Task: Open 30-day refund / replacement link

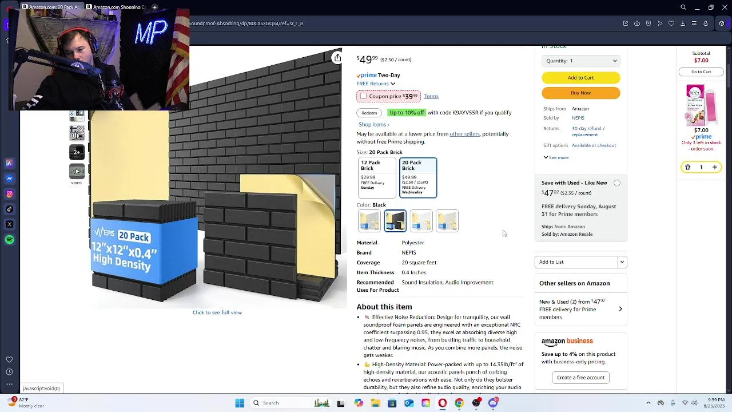Action: (x=588, y=132)
